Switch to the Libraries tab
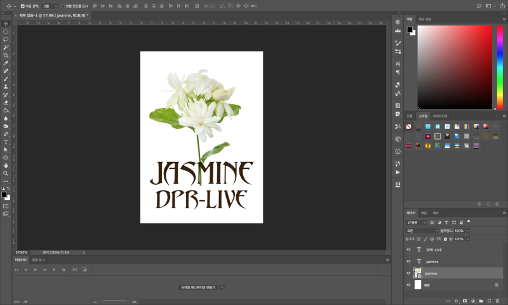Viewport: 508px width, 305px height. 440,116
